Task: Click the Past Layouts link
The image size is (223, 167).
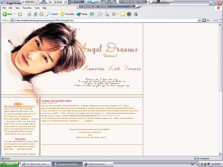Action: [25, 149]
